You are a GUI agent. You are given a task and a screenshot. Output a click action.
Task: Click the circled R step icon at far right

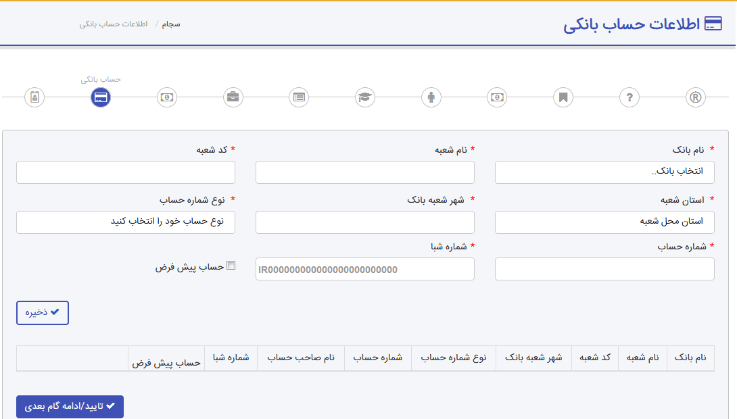point(695,97)
